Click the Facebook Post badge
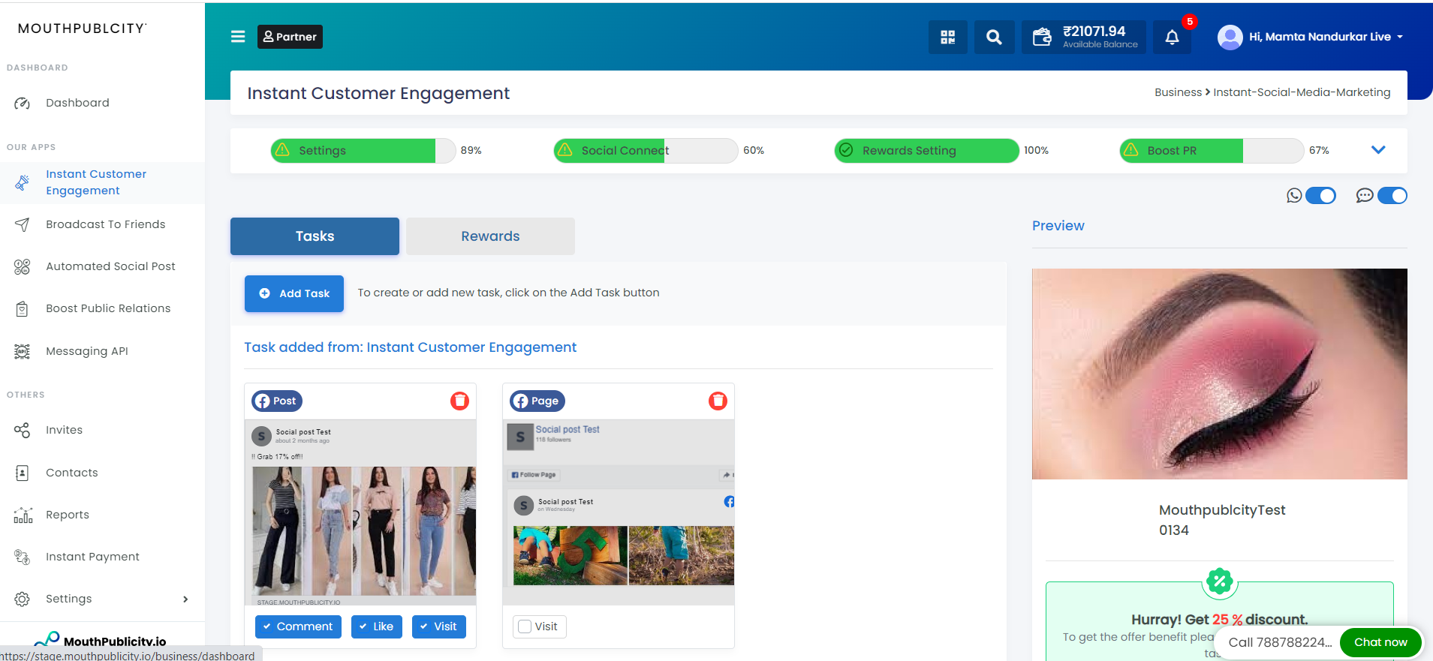1433x661 pixels. click(277, 401)
